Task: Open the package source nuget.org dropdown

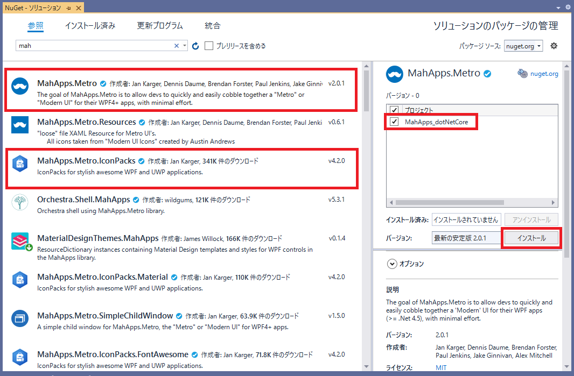Action: (523, 46)
